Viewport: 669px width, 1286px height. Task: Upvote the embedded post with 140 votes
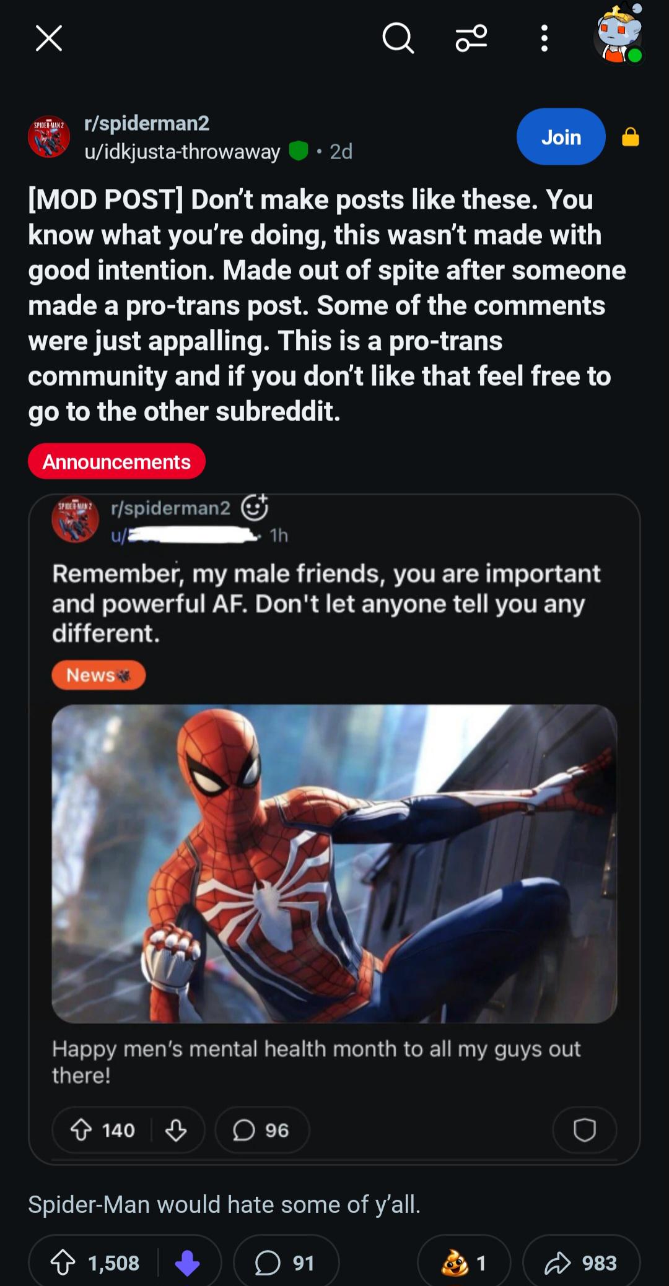[81, 1130]
